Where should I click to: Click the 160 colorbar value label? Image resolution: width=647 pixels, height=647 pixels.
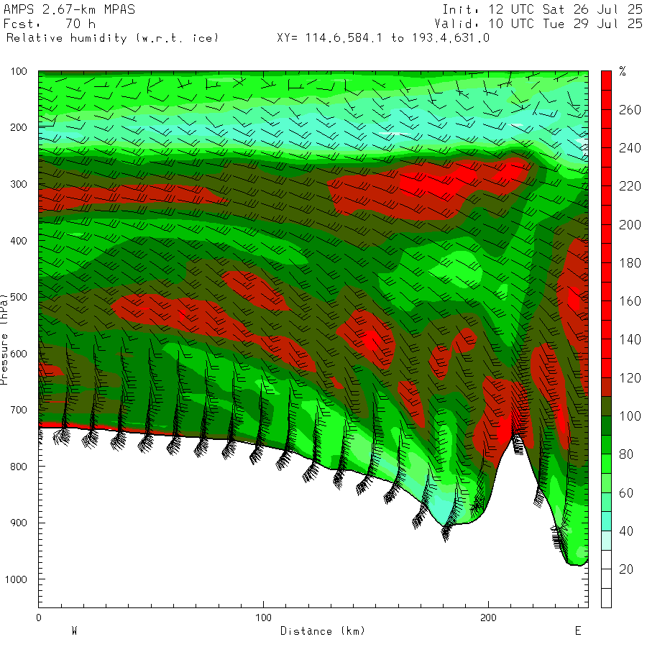(630, 301)
